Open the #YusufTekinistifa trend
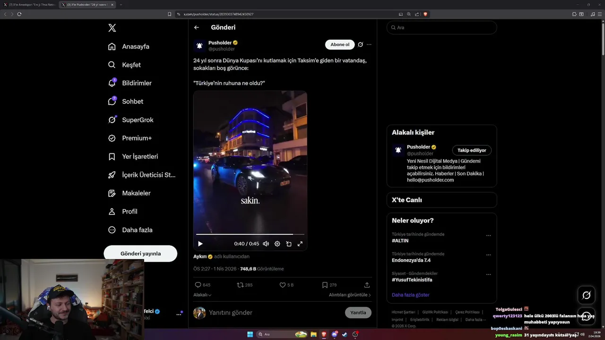 (x=412, y=280)
